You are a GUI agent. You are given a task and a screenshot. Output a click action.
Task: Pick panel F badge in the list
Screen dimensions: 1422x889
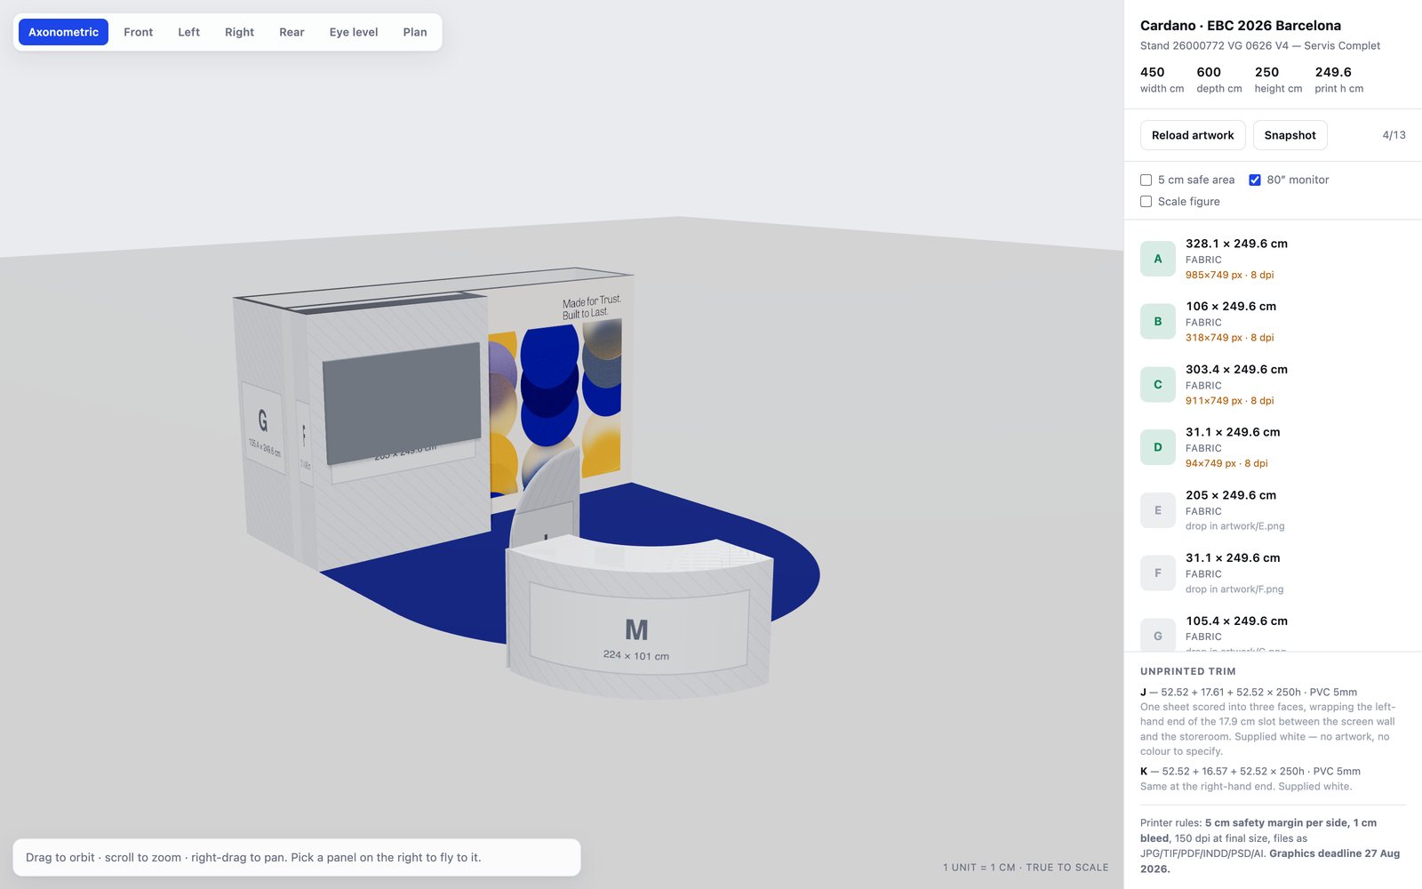[1158, 573]
